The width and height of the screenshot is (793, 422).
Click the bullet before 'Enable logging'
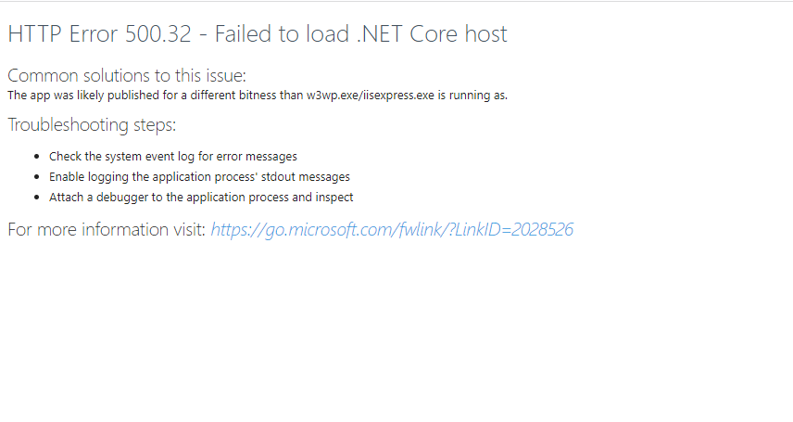(x=36, y=176)
